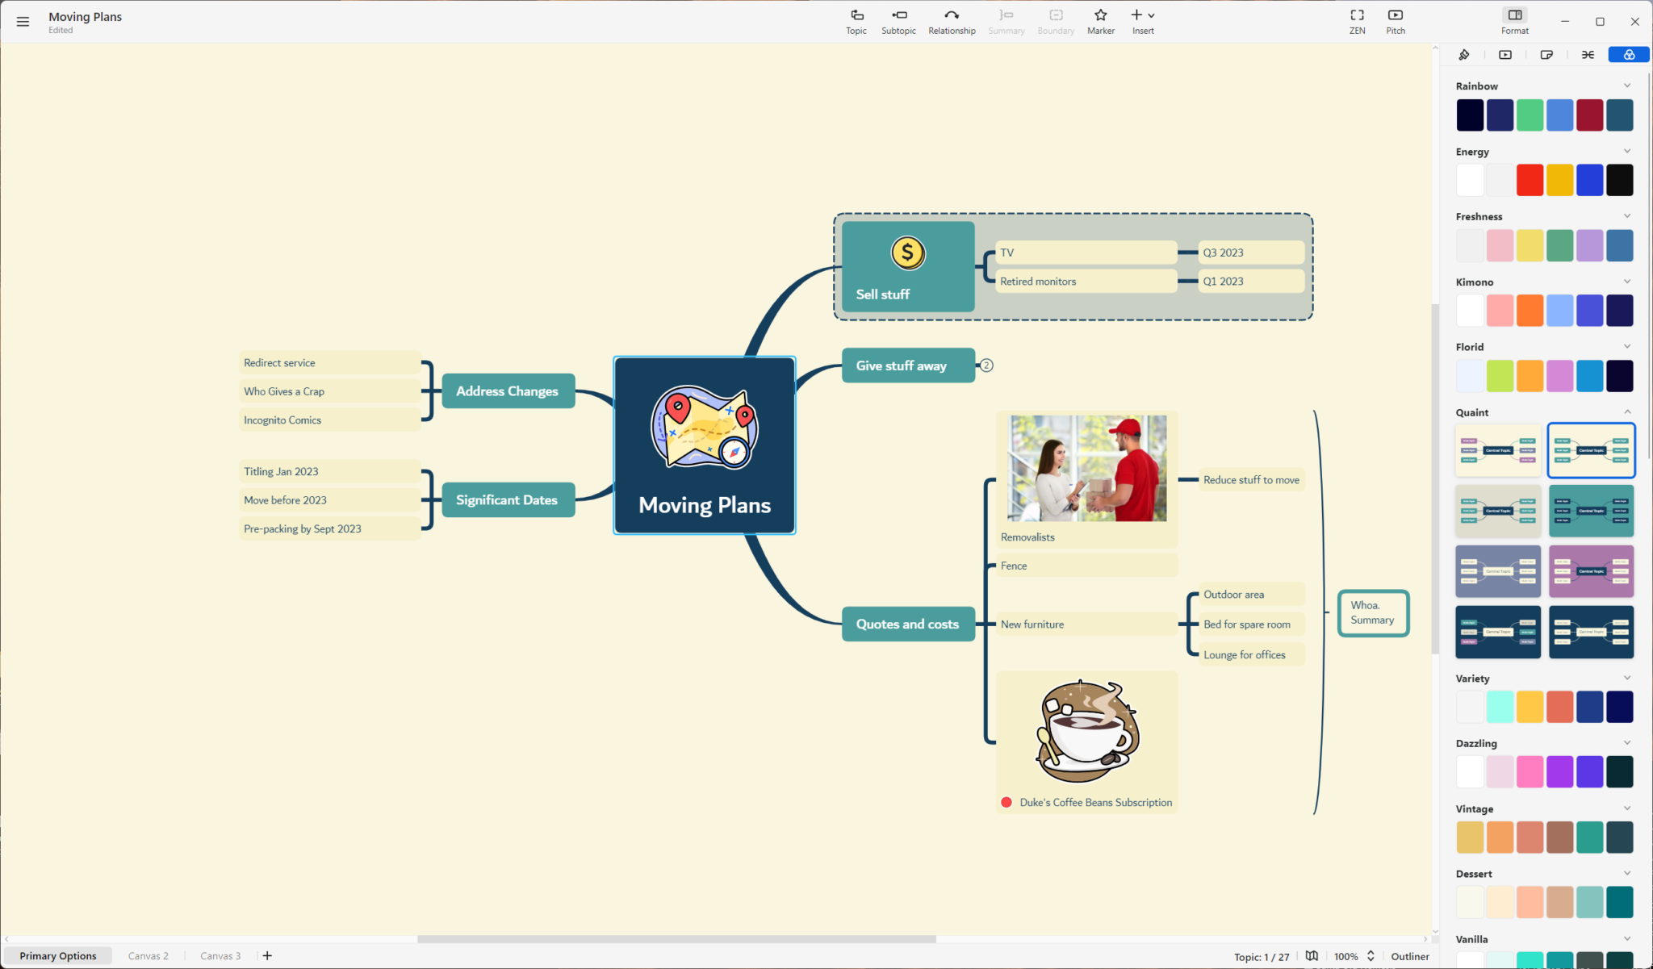This screenshot has width=1653, height=969.
Task: Start a Pitch presentation
Action: (x=1395, y=19)
